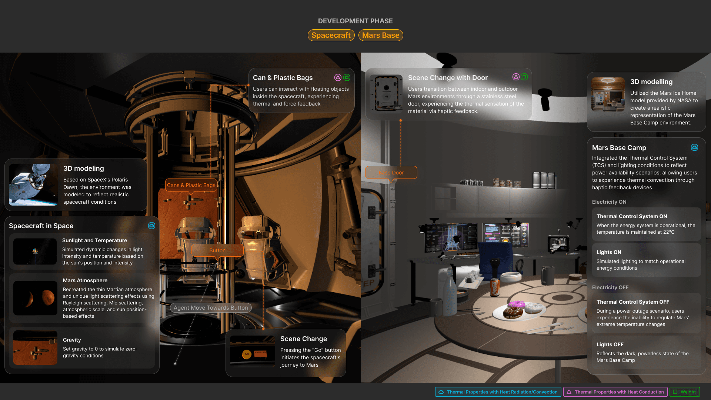Open the Scene Change Go button thumbnail
711x400 pixels.
click(252, 351)
